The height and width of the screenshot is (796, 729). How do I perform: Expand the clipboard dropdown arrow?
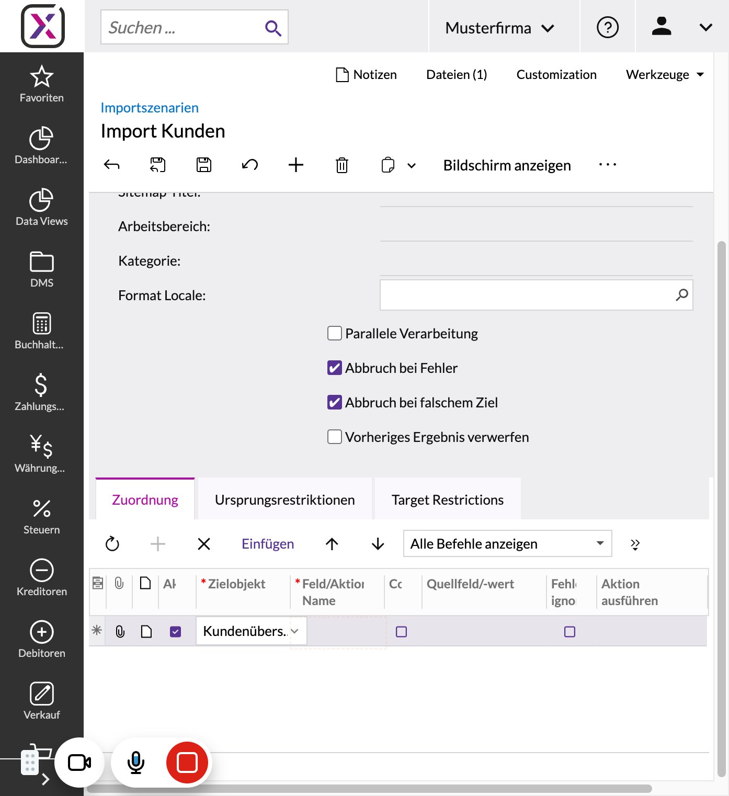tap(412, 166)
